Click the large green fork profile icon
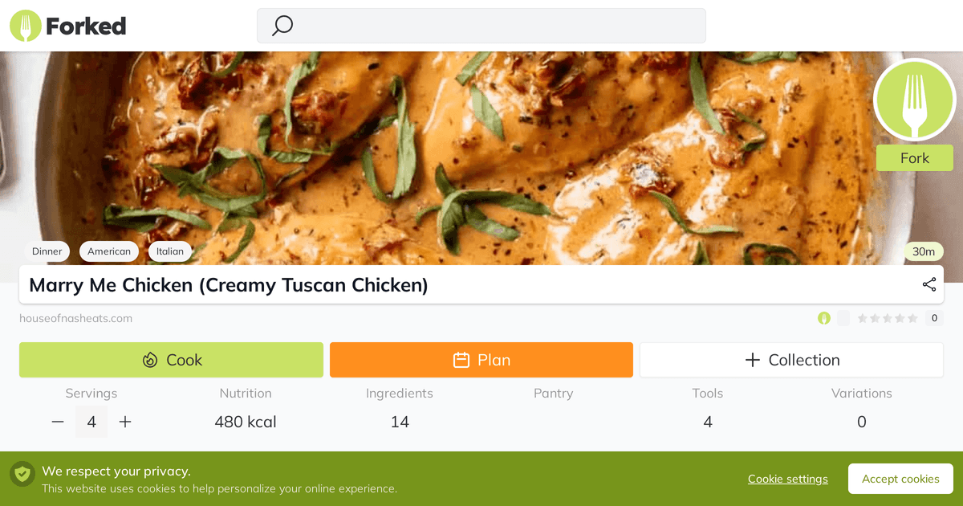Screen dimensions: 963x506 click(914, 100)
